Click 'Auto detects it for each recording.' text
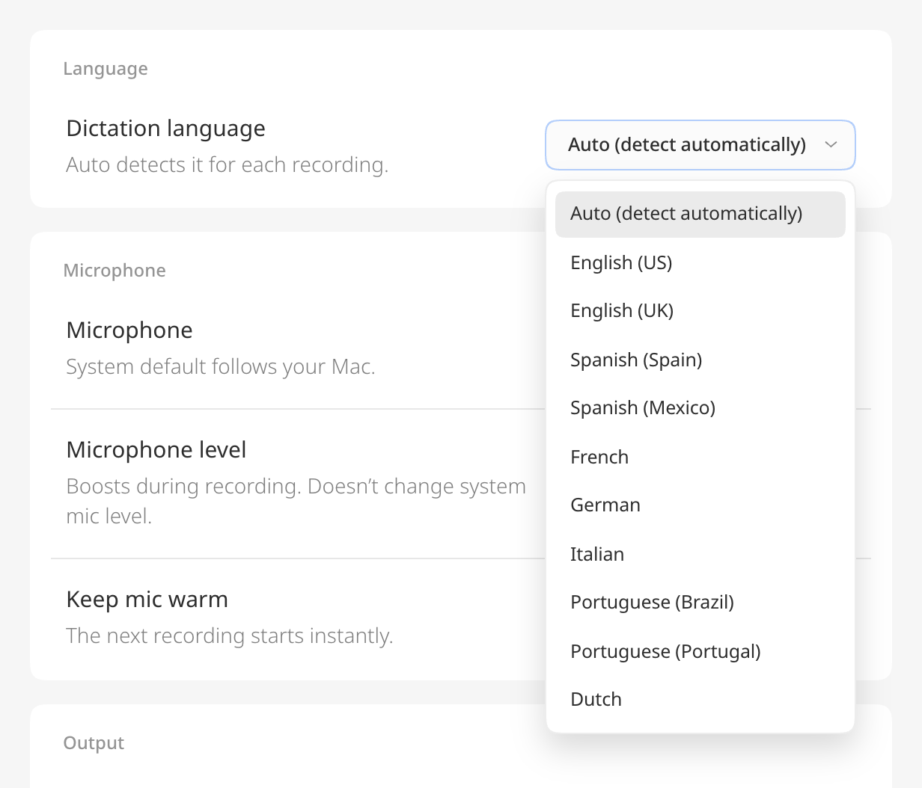Image resolution: width=922 pixels, height=788 pixels. (228, 165)
